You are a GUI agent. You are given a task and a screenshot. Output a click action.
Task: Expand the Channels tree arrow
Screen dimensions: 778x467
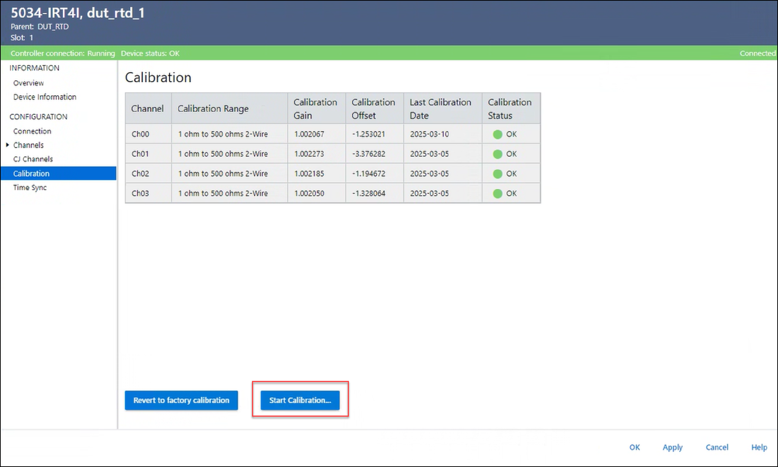tap(7, 145)
